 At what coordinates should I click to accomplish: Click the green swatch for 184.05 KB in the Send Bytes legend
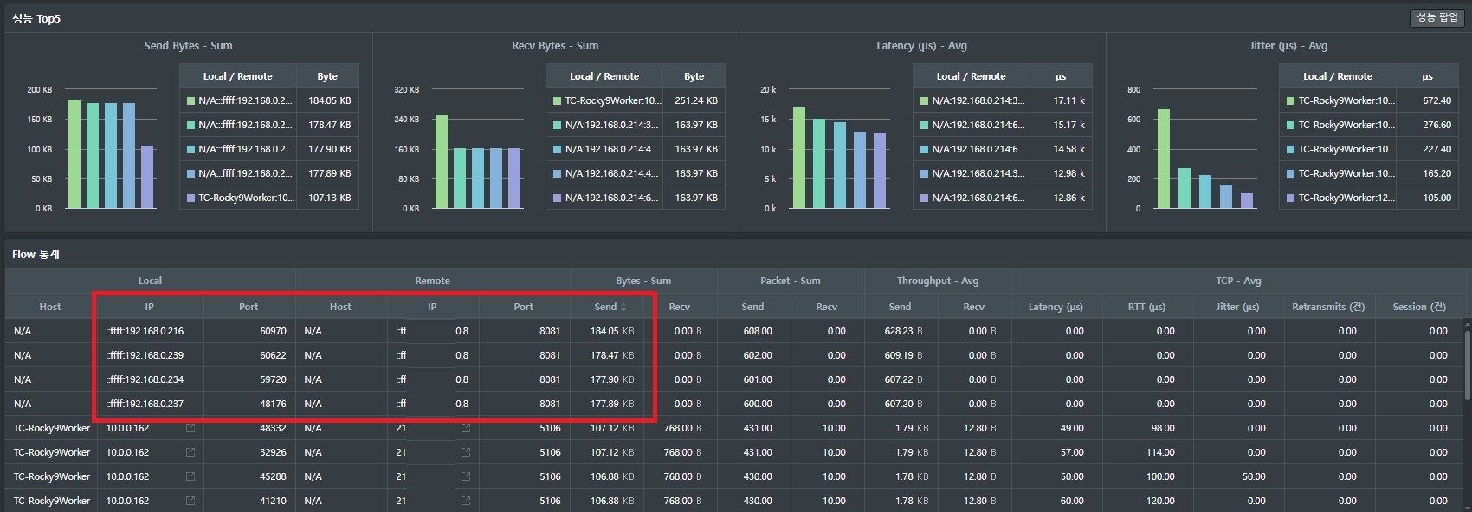(191, 100)
